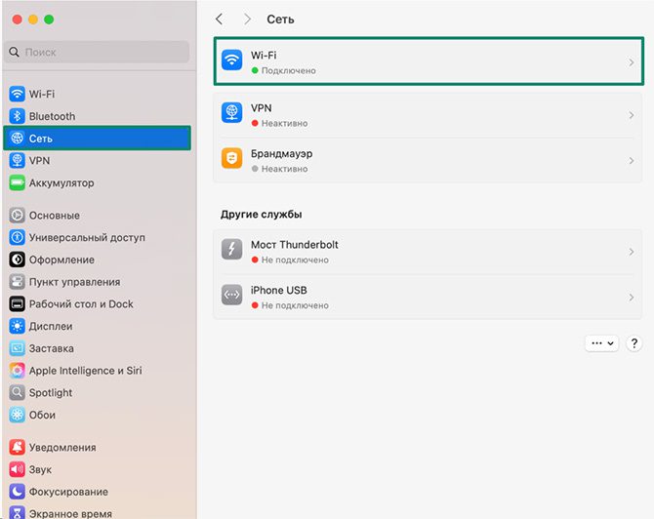The height and width of the screenshot is (519, 654).
Task: Click the Уведомления label in sidebar
Action: pyautogui.click(x=62, y=448)
